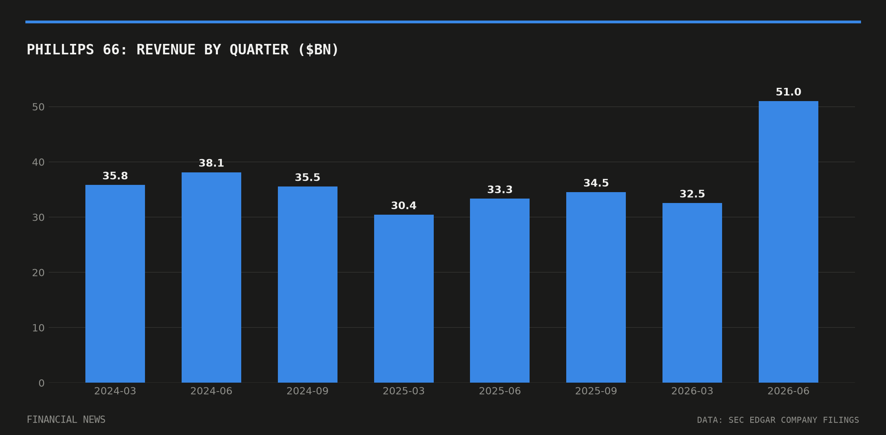
Task: Click the 2025-03 axis label
Action: pos(404,391)
